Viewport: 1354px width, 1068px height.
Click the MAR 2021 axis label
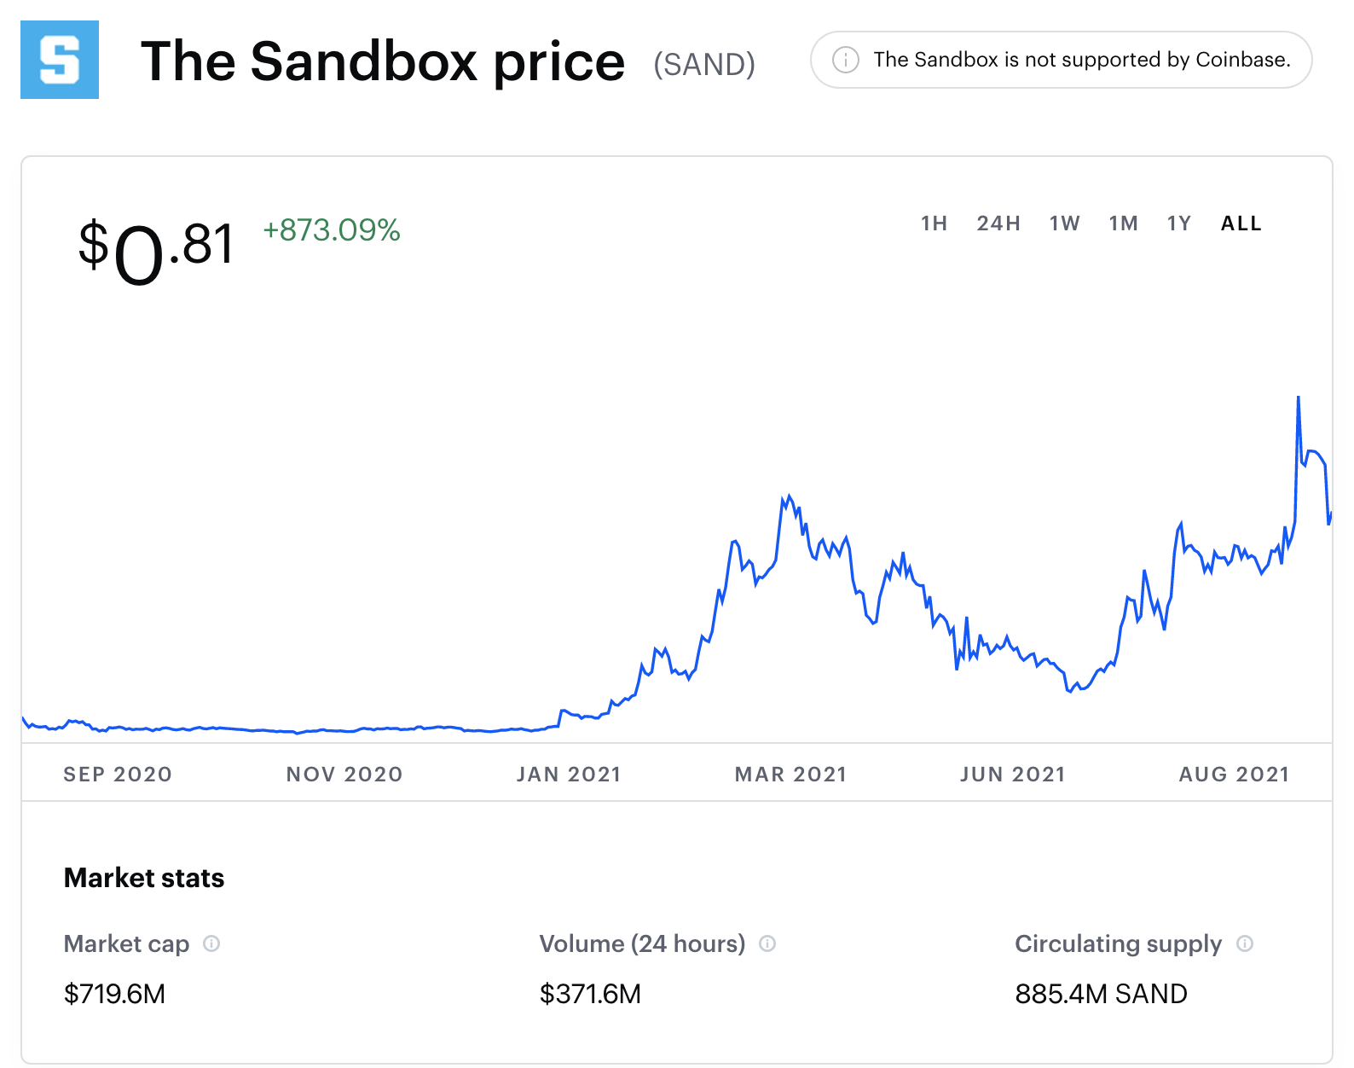pyautogui.click(x=790, y=775)
